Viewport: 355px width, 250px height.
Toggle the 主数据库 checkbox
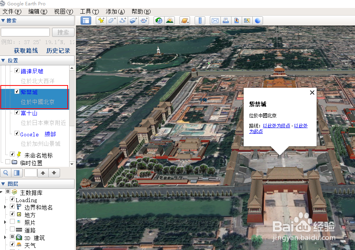[8, 191]
